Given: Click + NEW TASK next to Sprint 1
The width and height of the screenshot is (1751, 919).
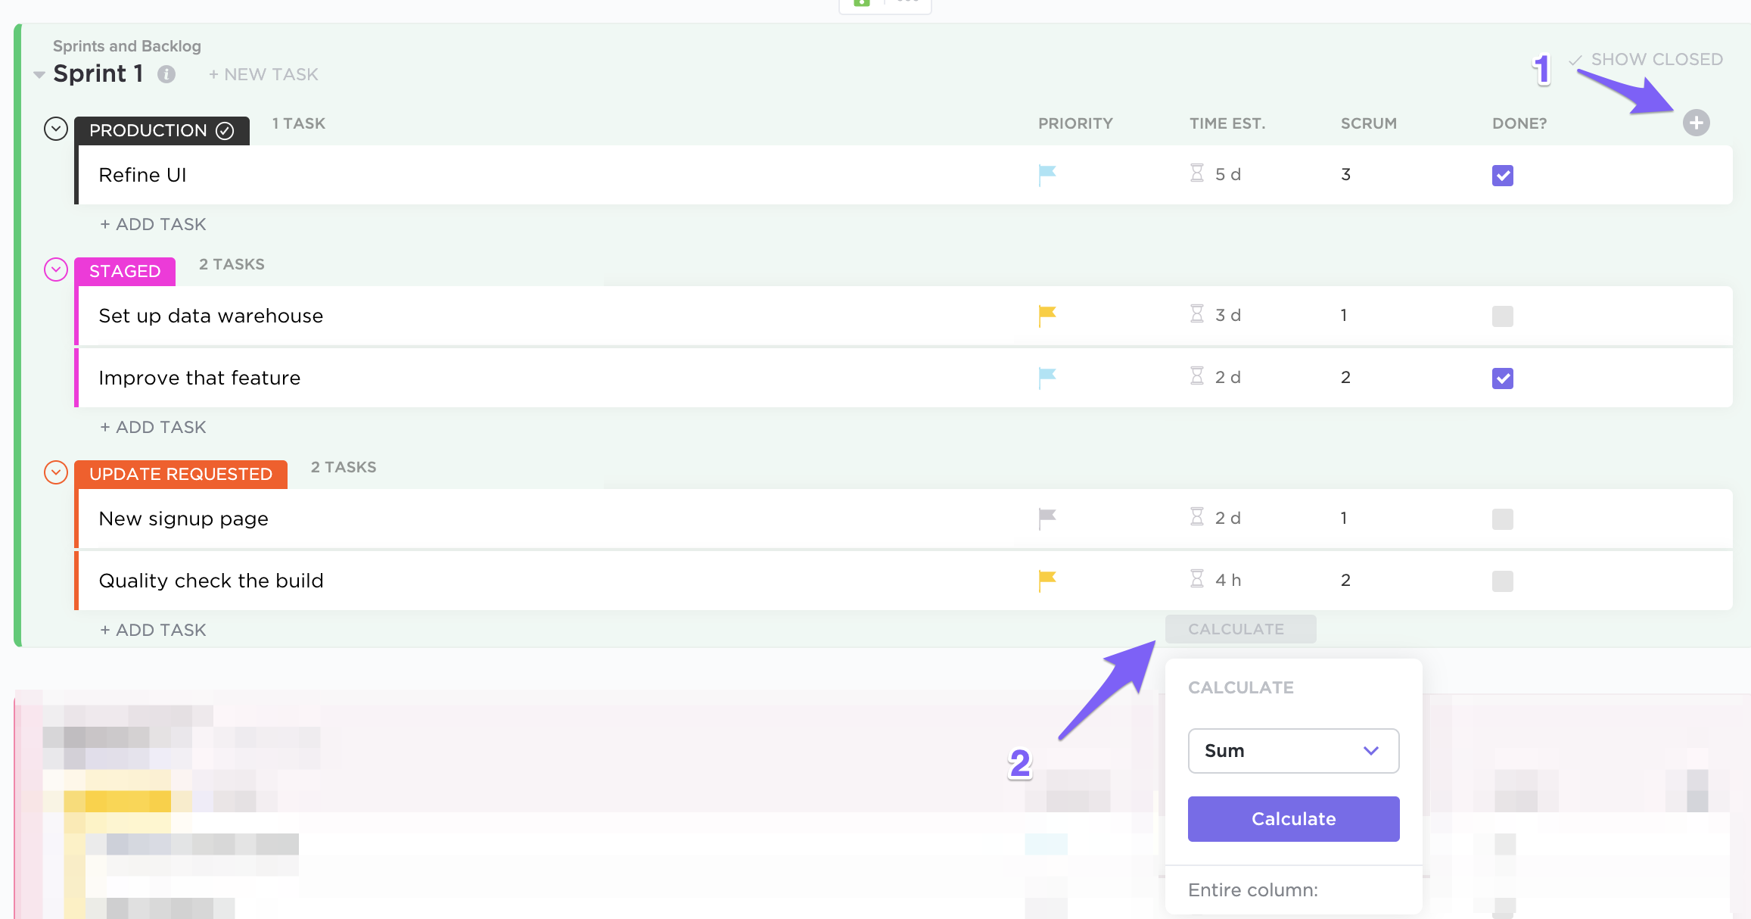Looking at the screenshot, I should (x=263, y=73).
